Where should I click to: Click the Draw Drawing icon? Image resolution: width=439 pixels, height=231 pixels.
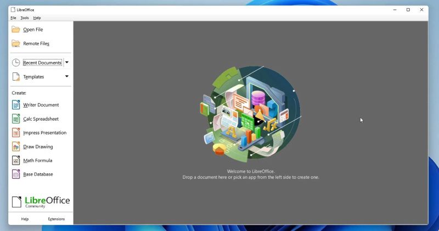(x=16, y=147)
